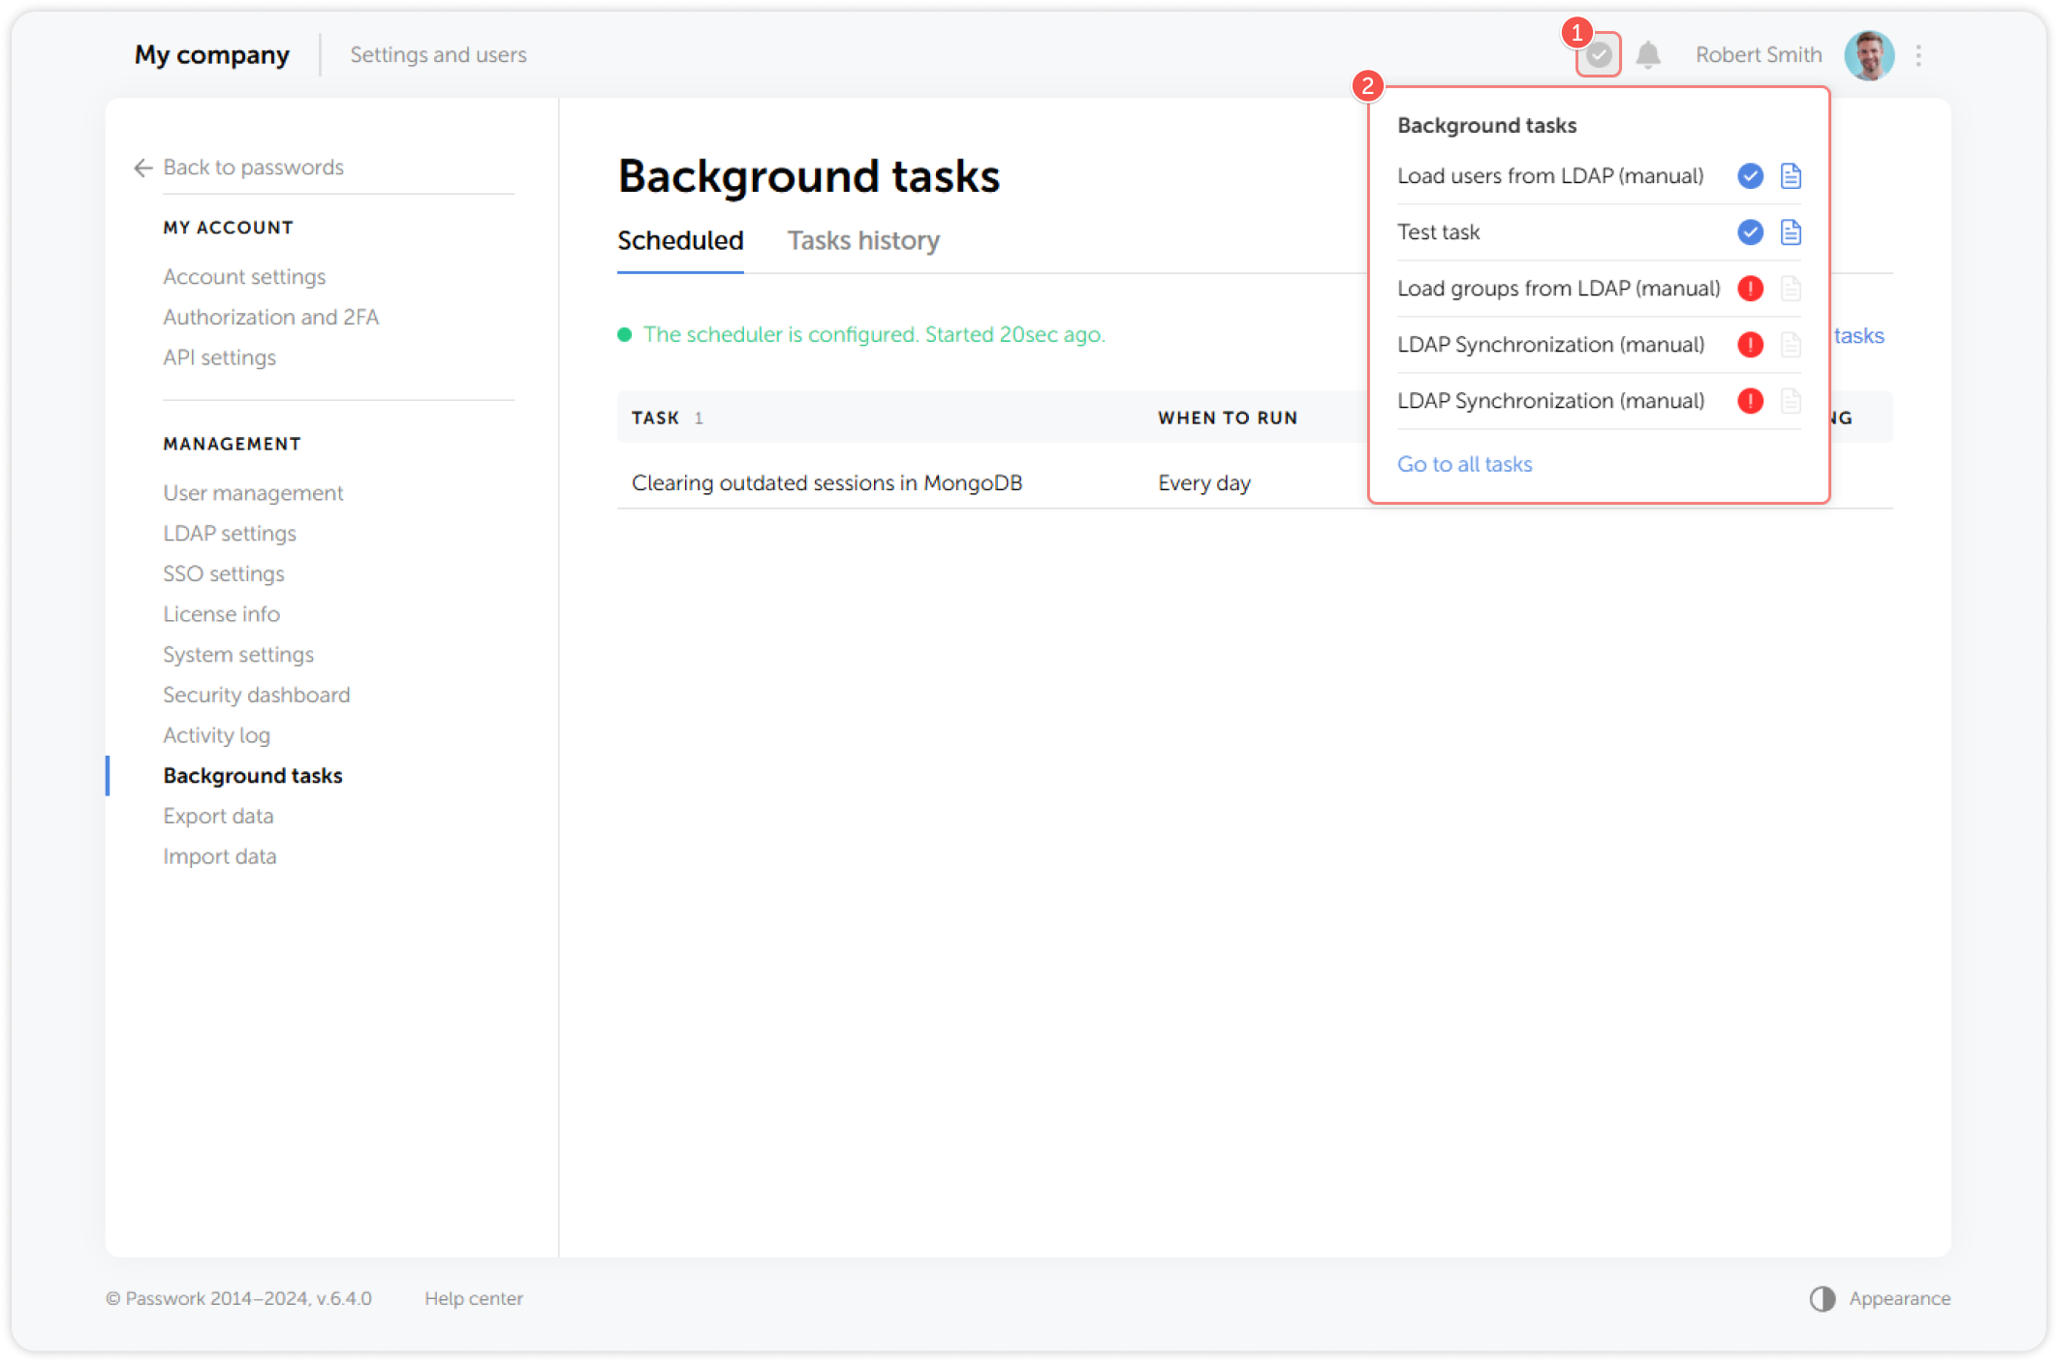This screenshot has height=1363, width=2058.
Task: Open Clearing outdated sessions in MongoDB task
Action: (x=826, y=482)
